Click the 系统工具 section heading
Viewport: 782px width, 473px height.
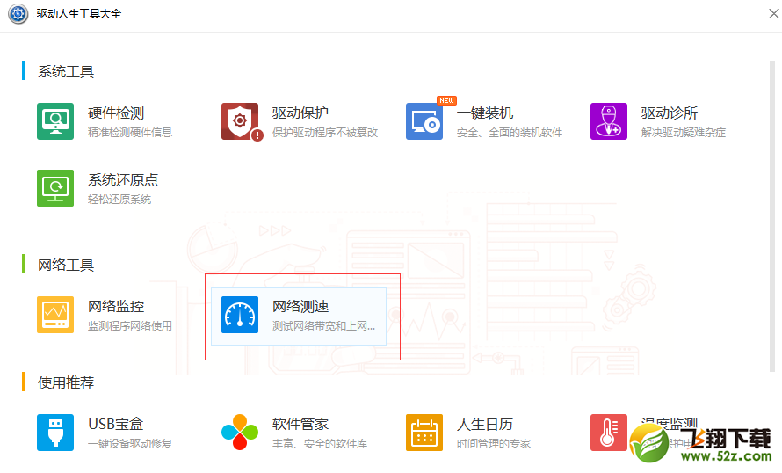66,72
